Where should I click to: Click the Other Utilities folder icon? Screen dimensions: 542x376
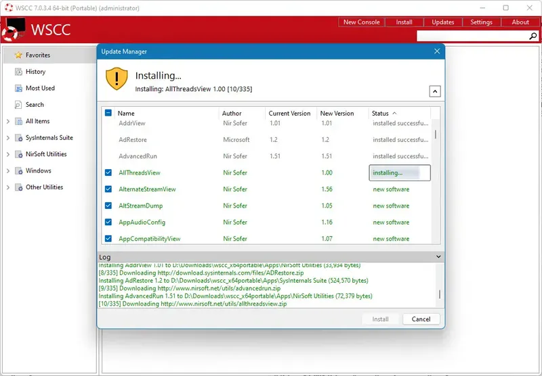[19, 187]
